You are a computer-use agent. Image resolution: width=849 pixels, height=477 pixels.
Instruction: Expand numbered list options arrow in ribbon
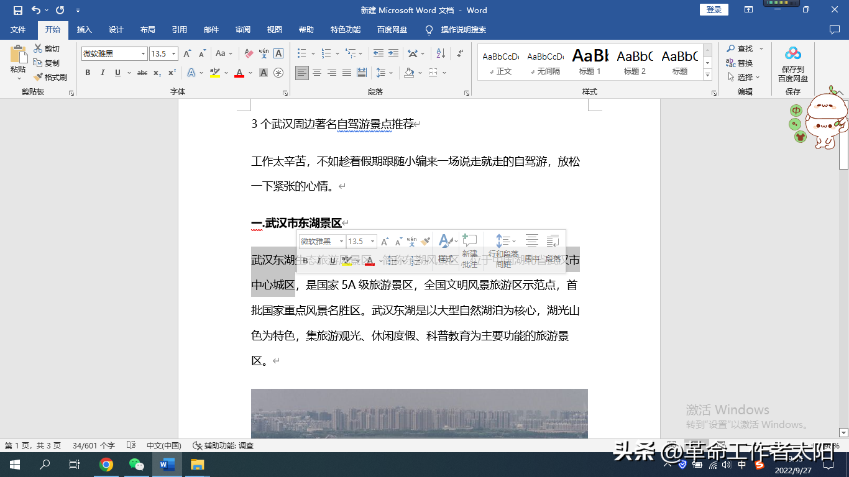tap(336, 53)
